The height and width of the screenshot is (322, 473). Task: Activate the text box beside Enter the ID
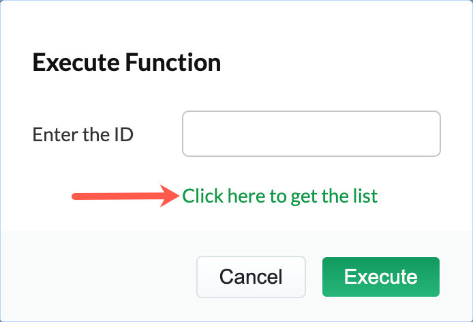coord(311,134)
